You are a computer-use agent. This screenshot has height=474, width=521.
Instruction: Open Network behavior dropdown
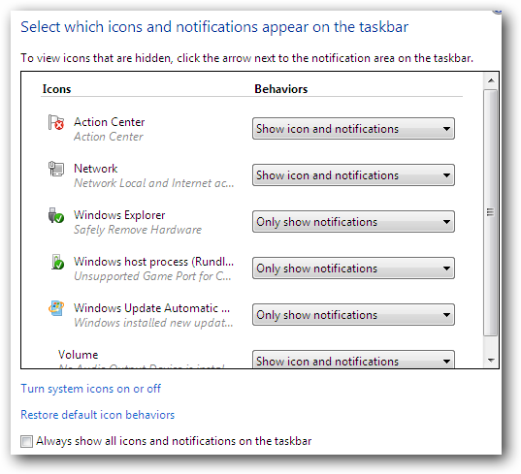coord(353,174)
